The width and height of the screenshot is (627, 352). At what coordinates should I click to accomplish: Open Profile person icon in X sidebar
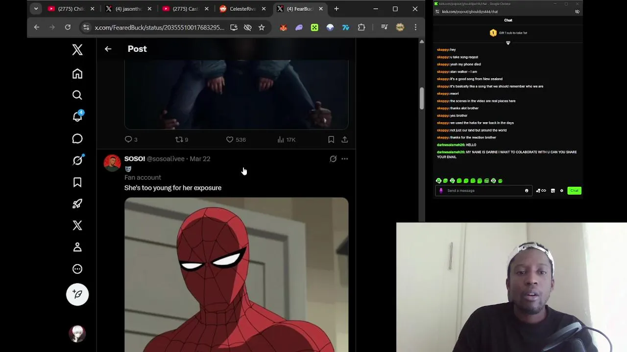pyautogui.click(x=77, y=247)
